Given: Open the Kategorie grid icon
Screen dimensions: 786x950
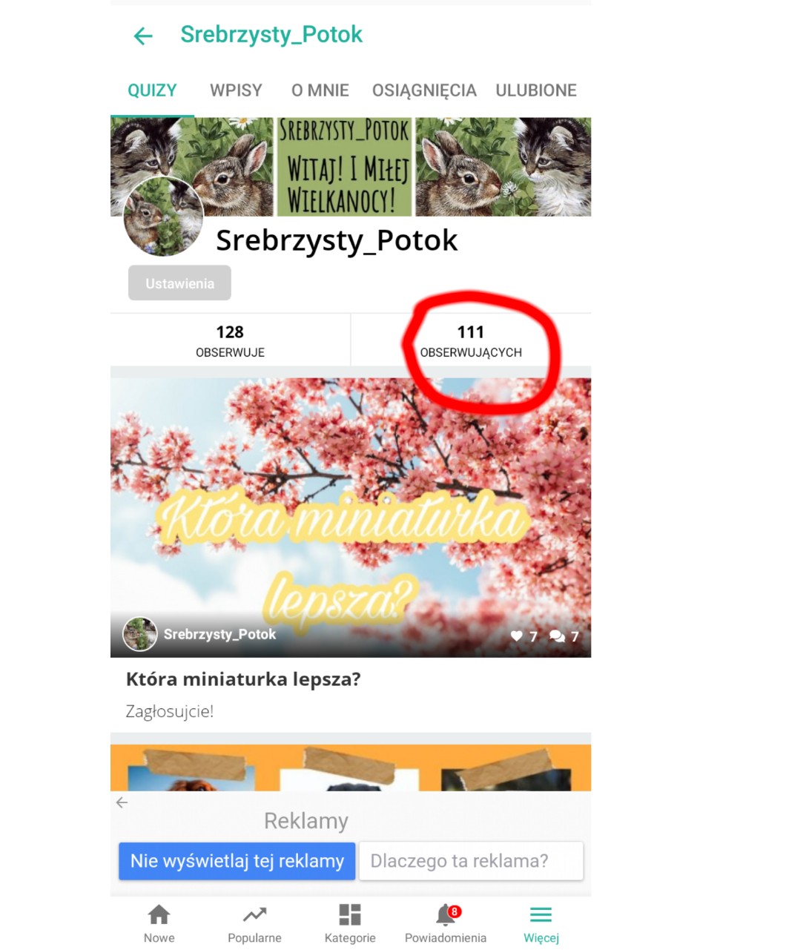Looking at the screenshot, I should (x=350, y=914).
